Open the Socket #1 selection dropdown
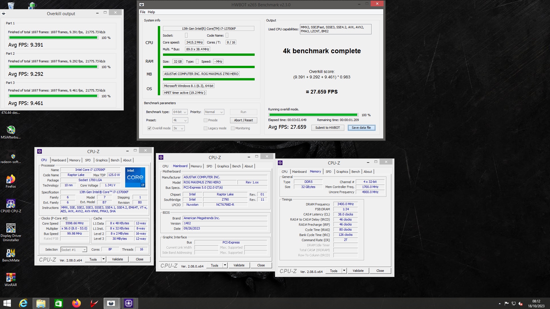Image resolution: width=550 pixels, height=309 pixels. click(x=74, y=250)
